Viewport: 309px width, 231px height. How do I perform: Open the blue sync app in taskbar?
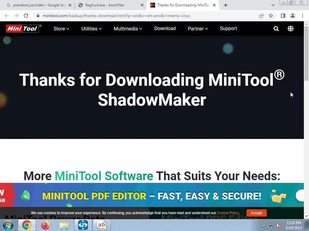83,225
